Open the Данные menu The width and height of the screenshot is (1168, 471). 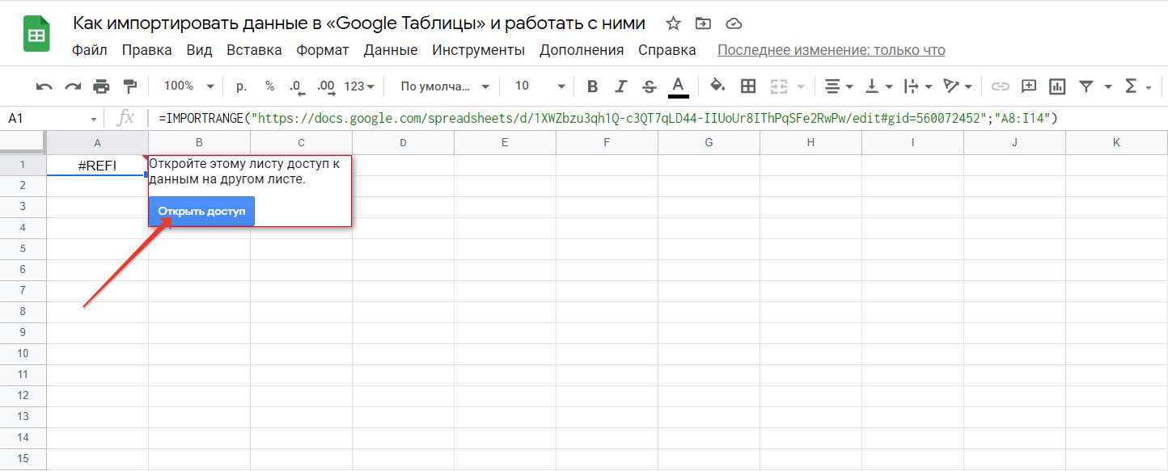[391, 50]
